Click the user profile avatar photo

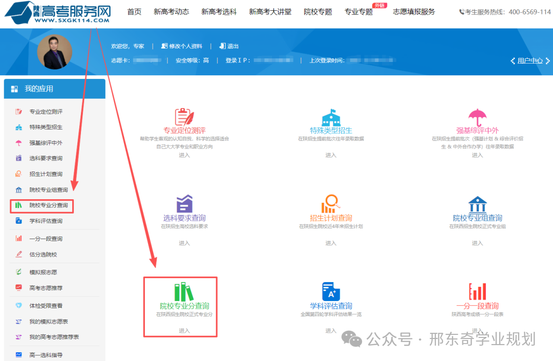point(55,52)
